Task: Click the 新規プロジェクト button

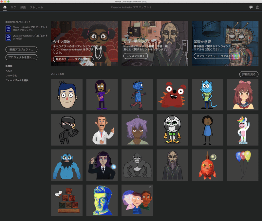Action: 21,50
